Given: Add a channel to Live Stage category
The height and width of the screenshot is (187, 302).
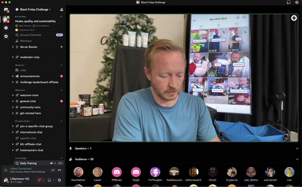Looking at the screenshot, I should tap(61, 158).
